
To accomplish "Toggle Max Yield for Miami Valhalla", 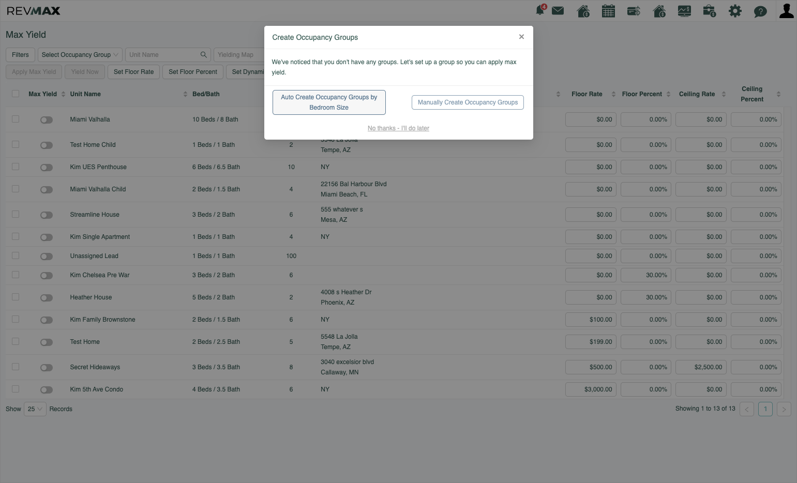I will [47, 120].
